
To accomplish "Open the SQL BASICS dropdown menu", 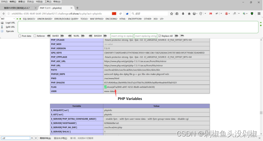I will click(29, 19).
